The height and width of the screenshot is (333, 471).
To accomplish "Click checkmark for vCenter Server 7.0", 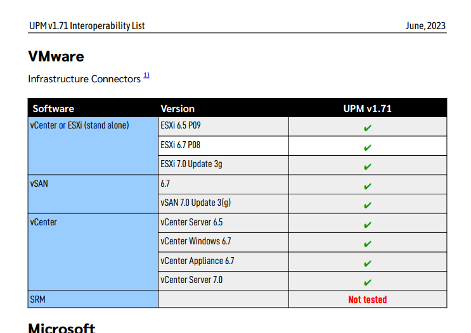I will pos(368,282).
